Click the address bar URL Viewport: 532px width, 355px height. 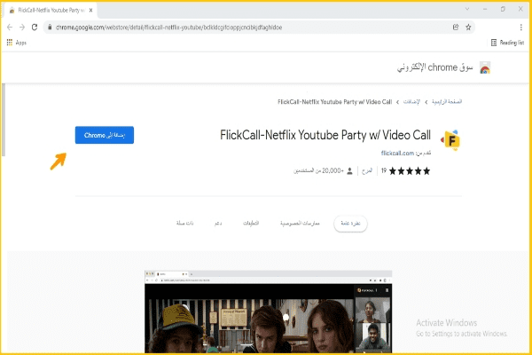click(168, 28)
